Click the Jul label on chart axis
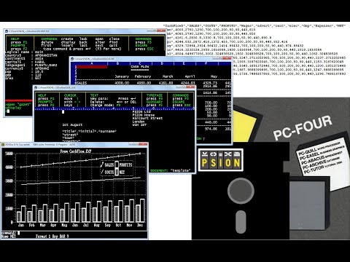Screen dimensions: 350x262 coord(86,226)
